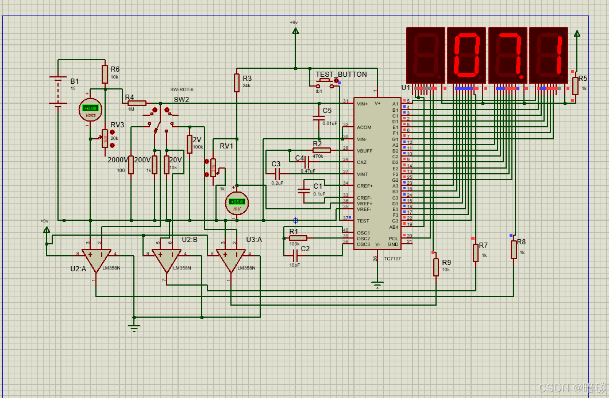Screen dimensions: 609x398
Task: Select the 2000V range resistor (100)
Action: 131,165
